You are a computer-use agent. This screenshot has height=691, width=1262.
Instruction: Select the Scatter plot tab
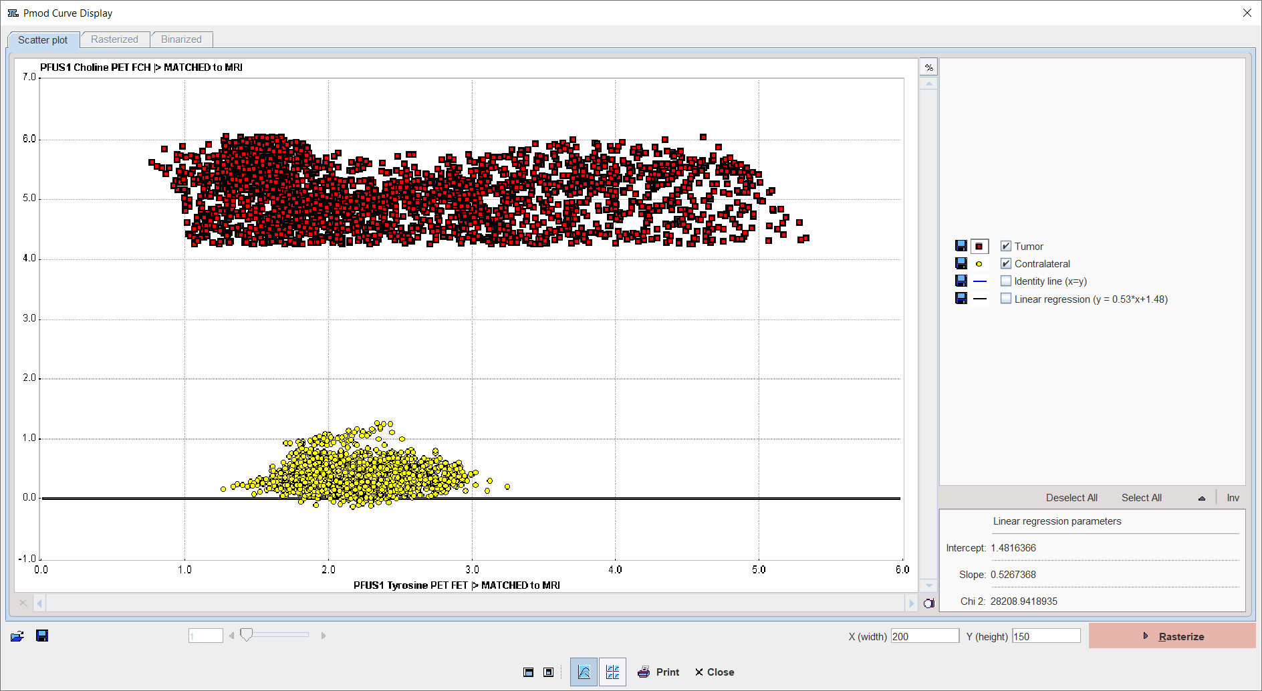click(x=43, y=40)
